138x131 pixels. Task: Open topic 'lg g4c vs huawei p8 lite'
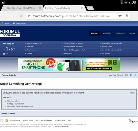click(34, 43)
